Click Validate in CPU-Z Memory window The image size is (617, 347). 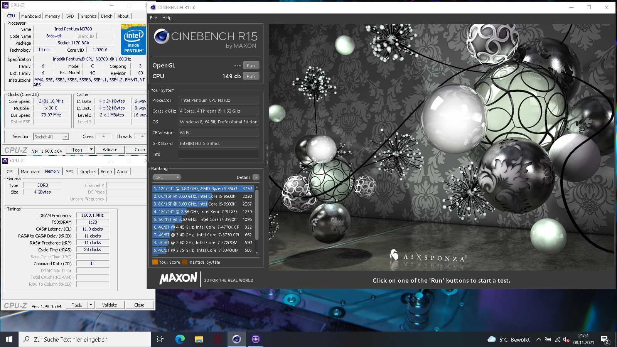click(x=110, y=305)
